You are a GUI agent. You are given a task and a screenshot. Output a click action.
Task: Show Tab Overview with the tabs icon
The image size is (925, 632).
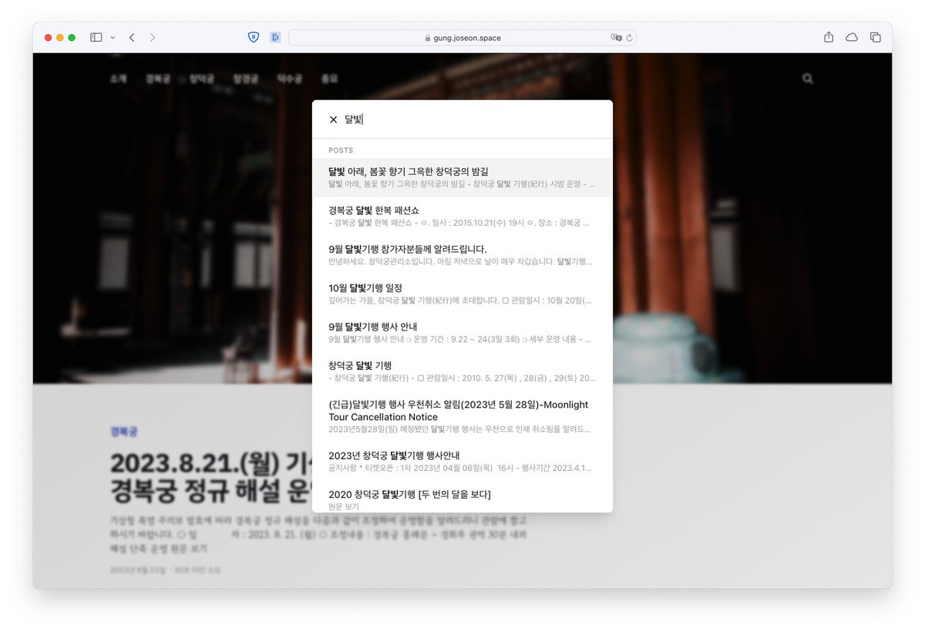tap(876, 36)
